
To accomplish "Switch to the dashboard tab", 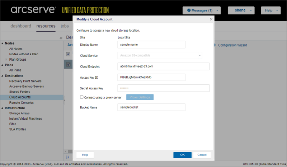I will [21, 26].
